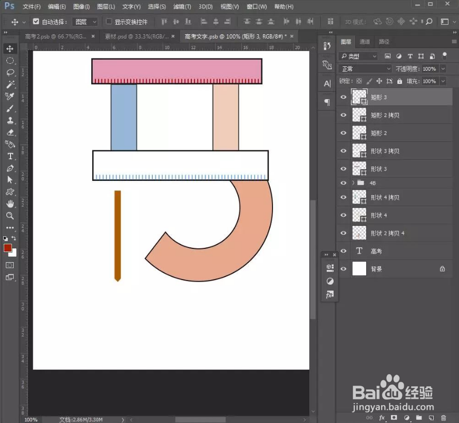Expand the 48 layer group
Screen dimensions: 459x423
tap(353, 183)
